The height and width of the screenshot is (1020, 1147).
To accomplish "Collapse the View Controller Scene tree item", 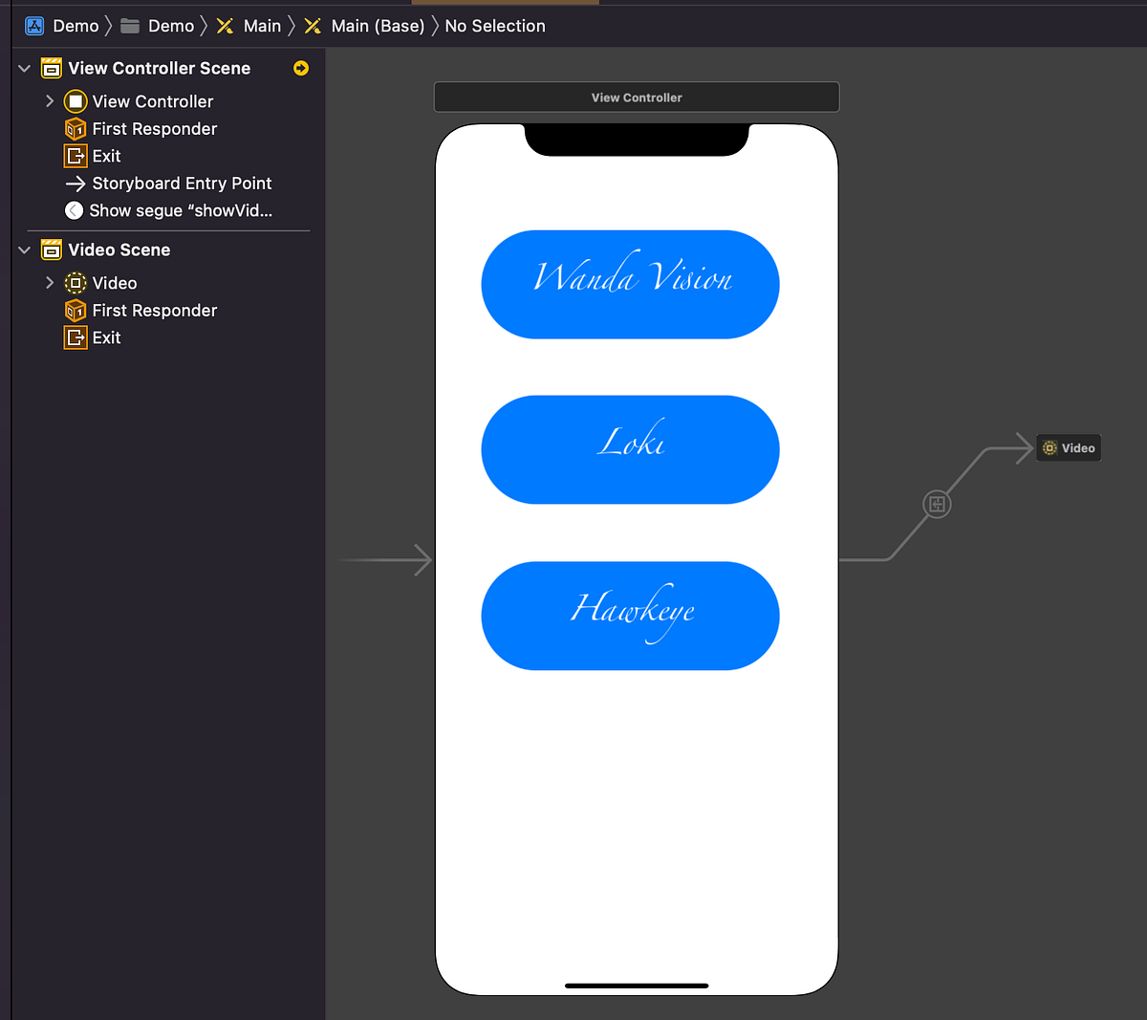I will (23, 68).
